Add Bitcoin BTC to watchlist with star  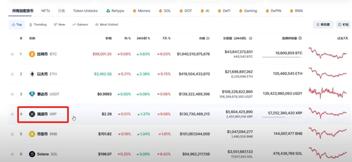pyautogui.click(x=12, y=54)
